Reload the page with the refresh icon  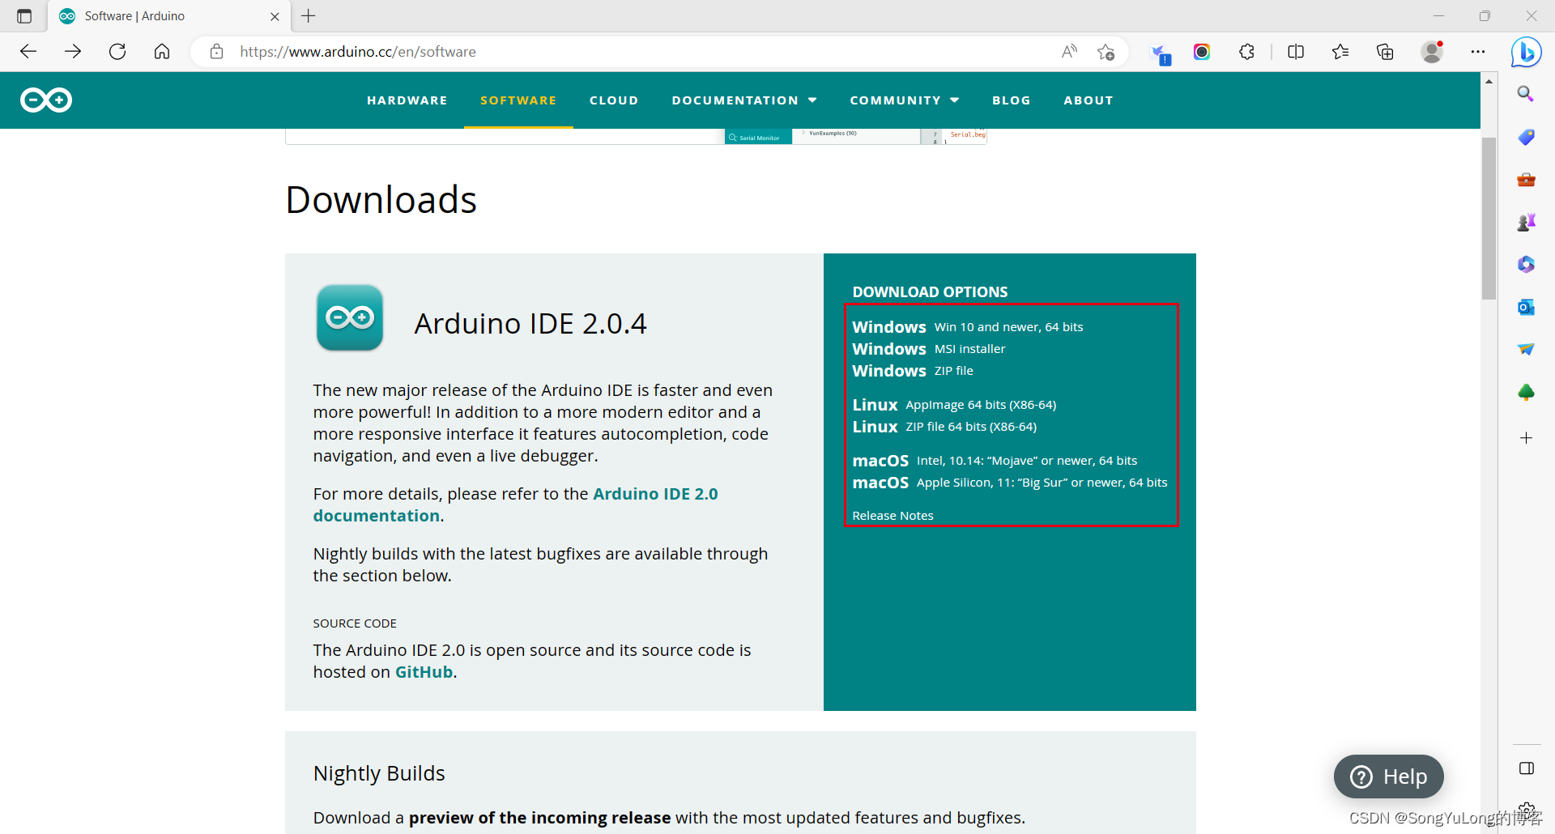point(117,51)
